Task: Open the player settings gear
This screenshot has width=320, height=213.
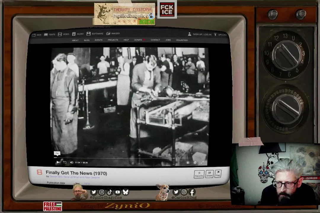Action: (195, 162)
